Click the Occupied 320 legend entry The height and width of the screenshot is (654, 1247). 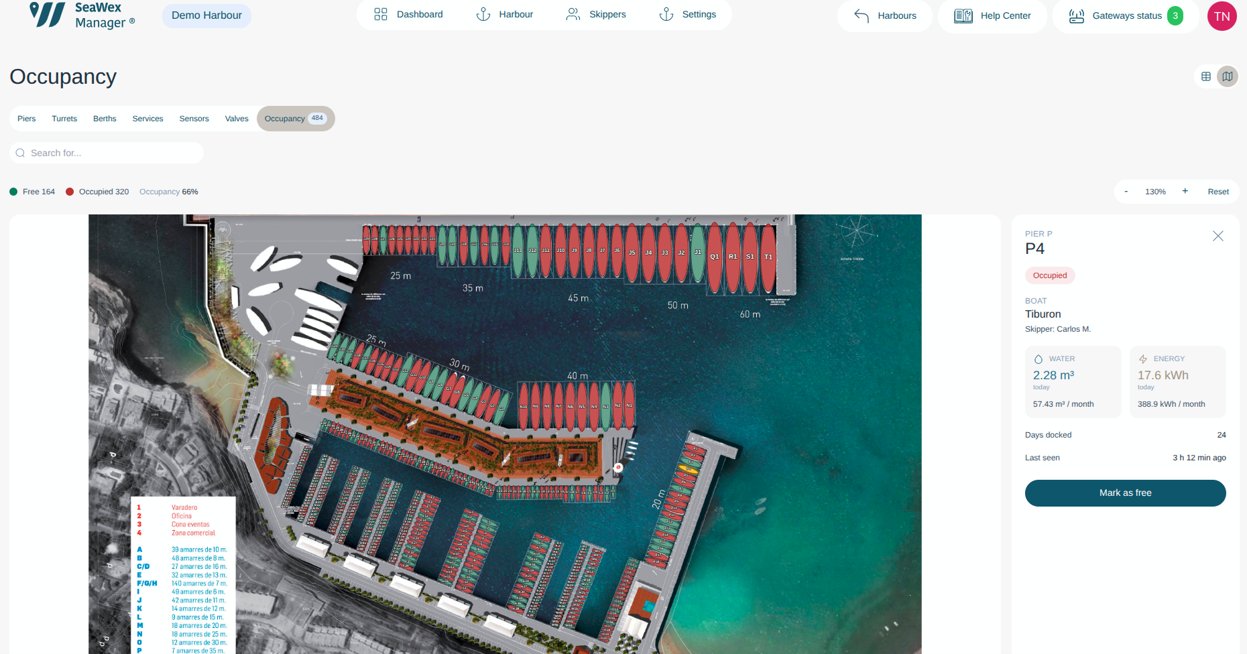tap(97, 192)
